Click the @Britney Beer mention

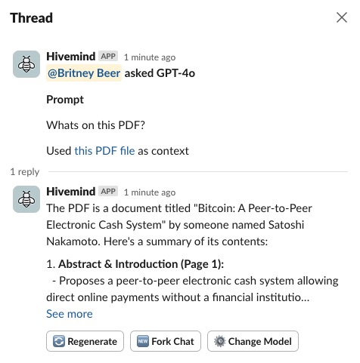[x=84, y=73]
